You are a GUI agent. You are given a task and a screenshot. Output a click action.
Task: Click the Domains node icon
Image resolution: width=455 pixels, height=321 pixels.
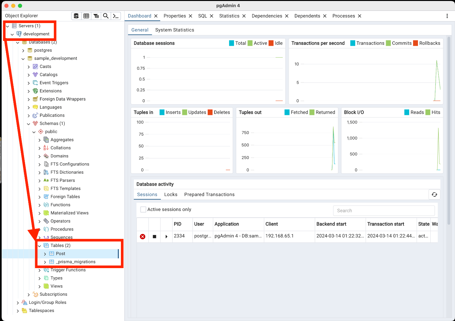(x=46, y=156)
